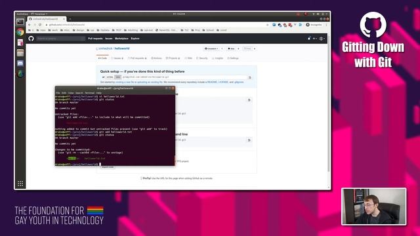Open the user avatar dropdown
420x236 pixels.
pos(322,39)
